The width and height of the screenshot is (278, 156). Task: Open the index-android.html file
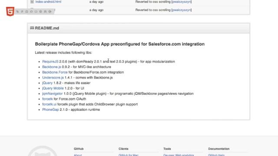(48, 2)
